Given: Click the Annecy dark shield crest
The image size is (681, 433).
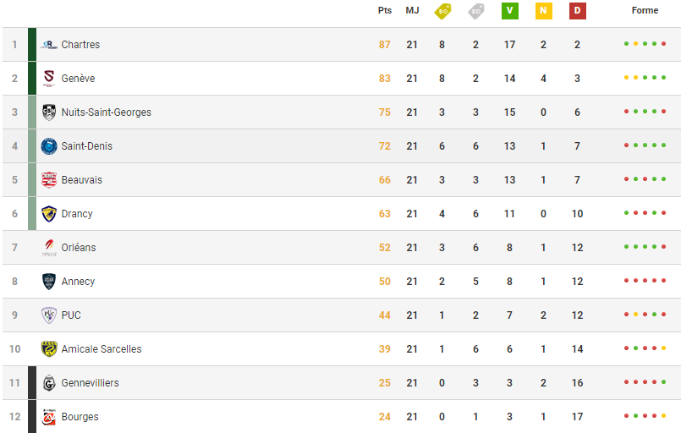Looking at the screenshot, I should click(49, 282).
